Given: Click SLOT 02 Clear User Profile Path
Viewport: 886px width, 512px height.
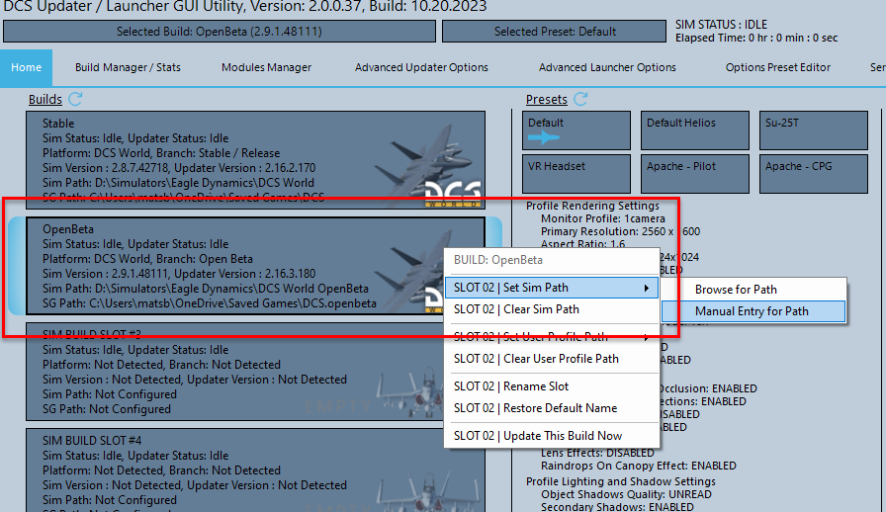Looking at the screenshot, I should point(552,359).
